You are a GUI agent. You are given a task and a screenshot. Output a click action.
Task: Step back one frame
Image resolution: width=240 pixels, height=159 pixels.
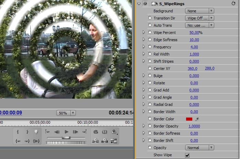point(57,132)
